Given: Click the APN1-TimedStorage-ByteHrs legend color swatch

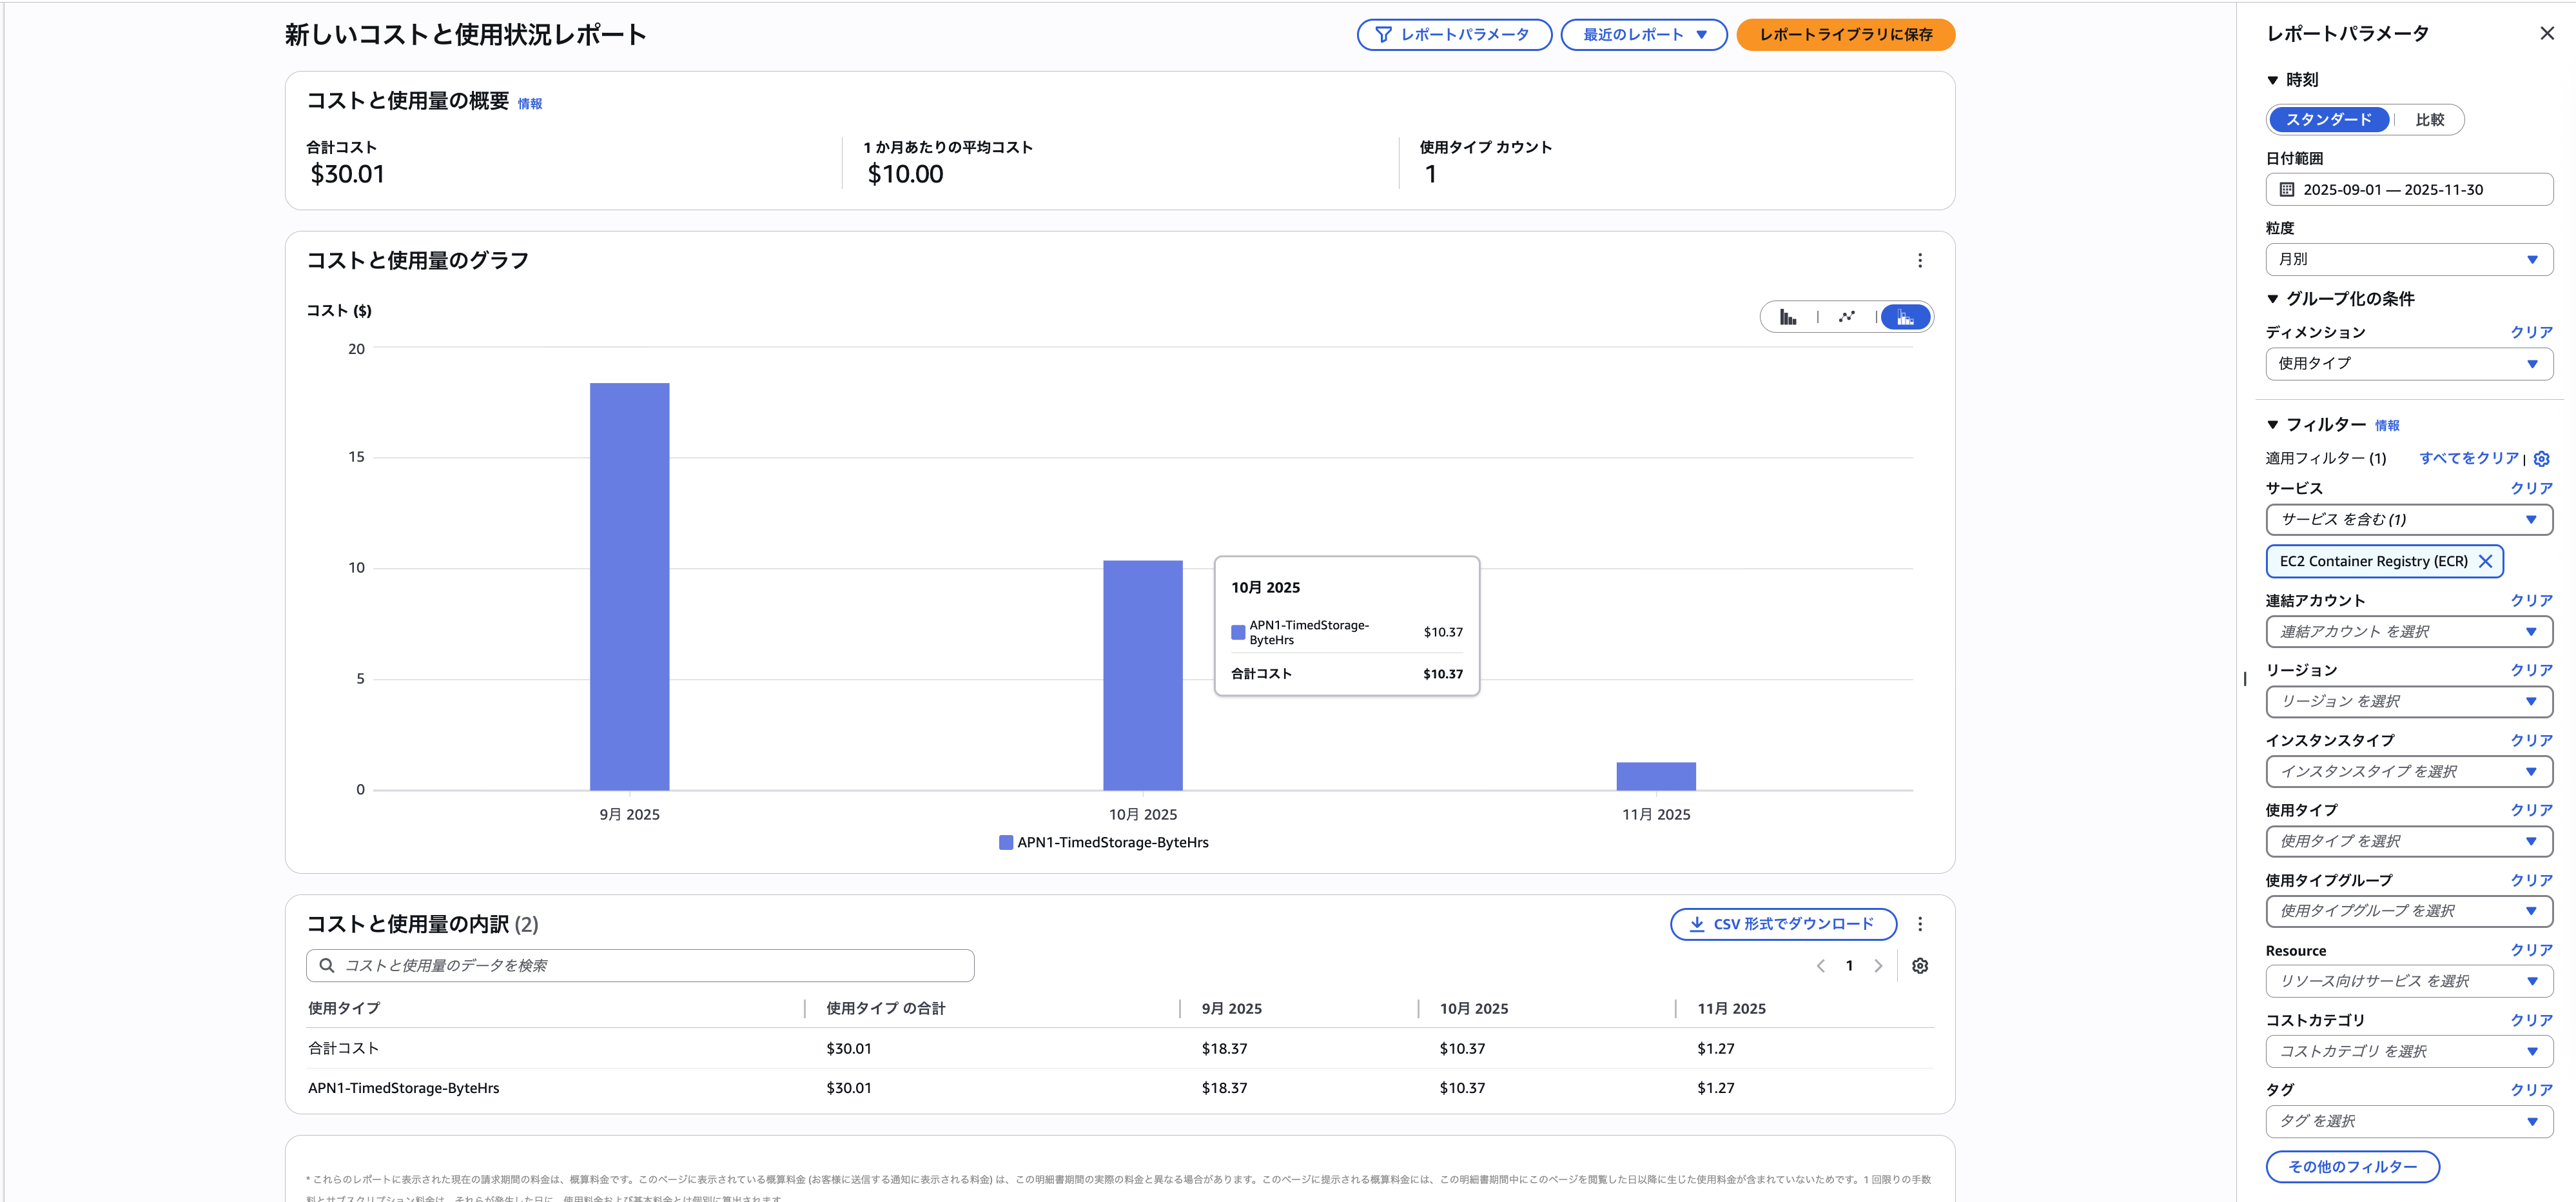Looking at the screenshot, I should 1005,843.
